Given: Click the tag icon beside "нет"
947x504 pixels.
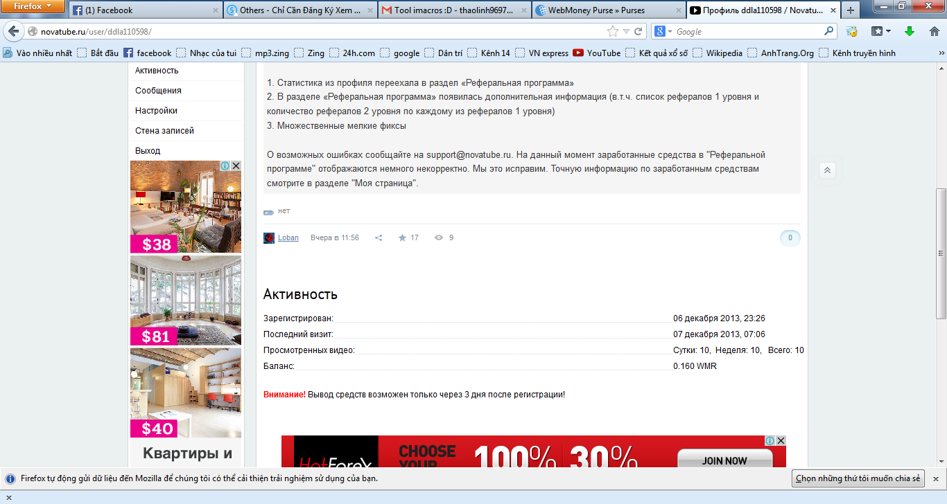Looking at the screenshot, I should pos(268,210).
